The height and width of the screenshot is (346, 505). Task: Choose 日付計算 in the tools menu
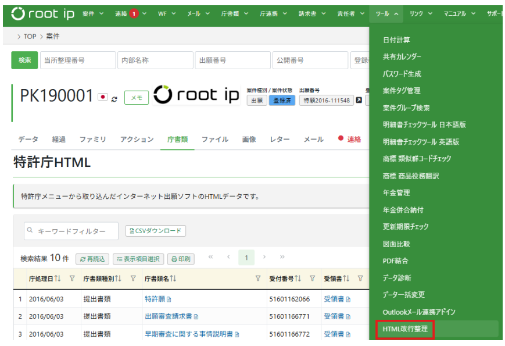396,40
